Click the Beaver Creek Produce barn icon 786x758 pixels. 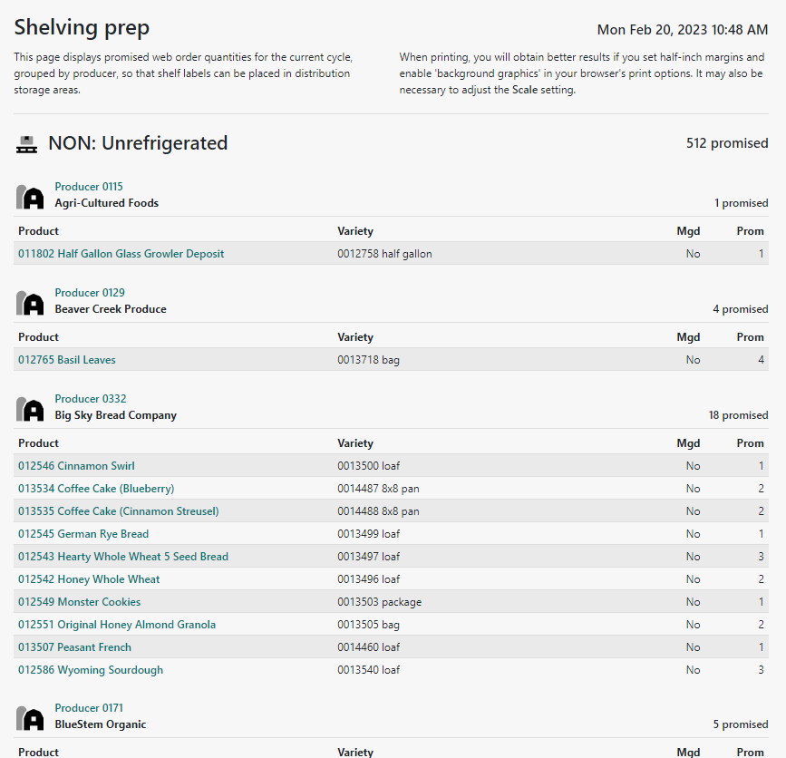[x=30, y=303]
